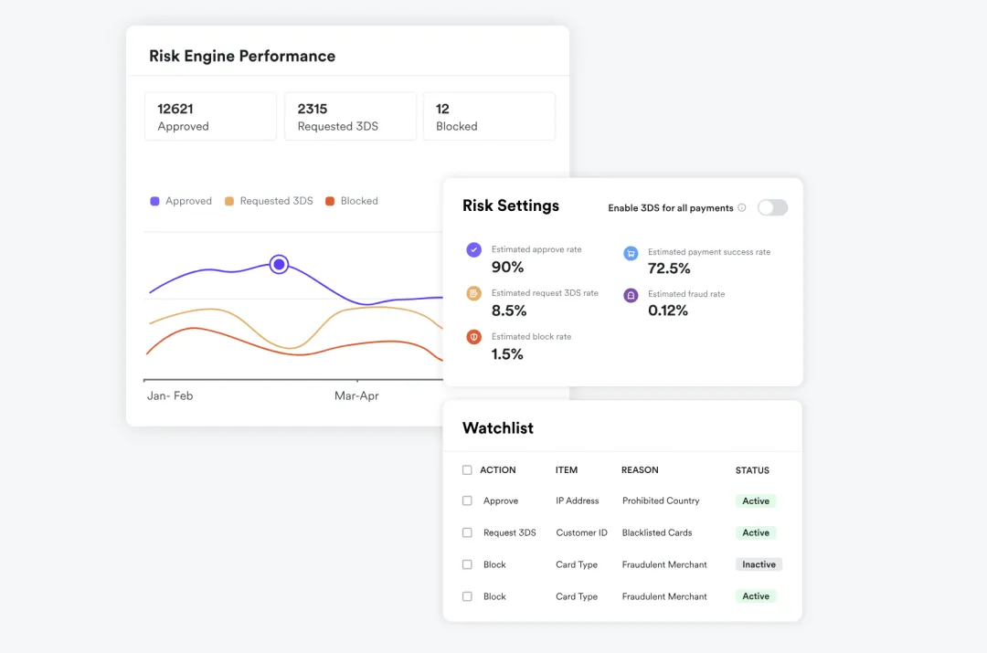Check the select-all checkbox in Watchlist header
Image resolution: width=987 pixels, height=653 pixels.
467,470
